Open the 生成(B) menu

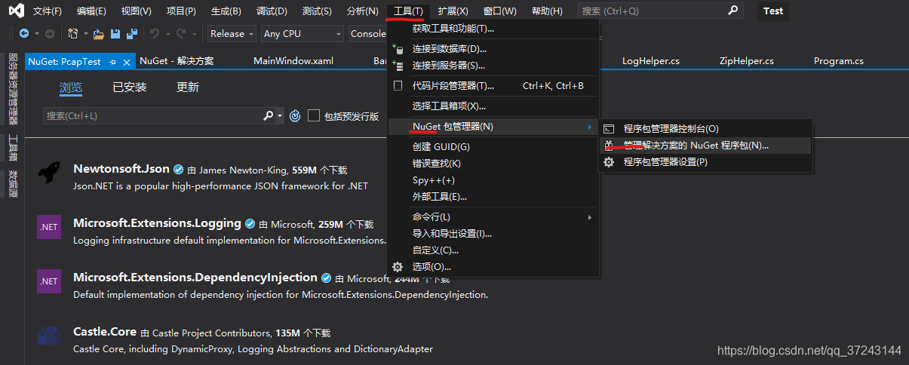point(226,11)
